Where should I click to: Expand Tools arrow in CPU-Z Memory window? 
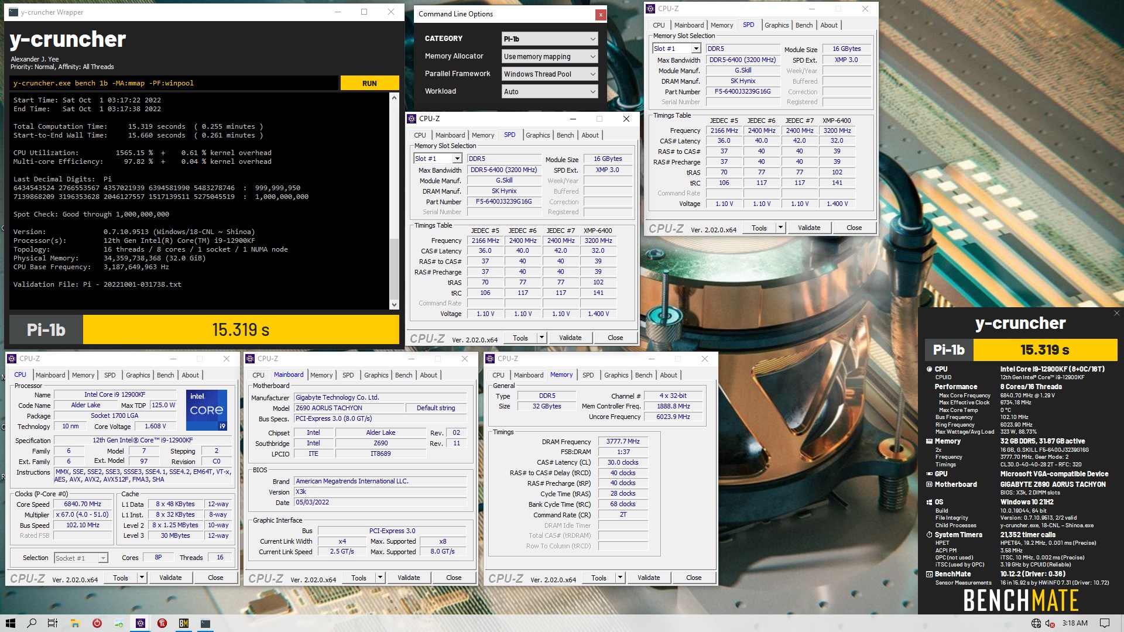620,578
